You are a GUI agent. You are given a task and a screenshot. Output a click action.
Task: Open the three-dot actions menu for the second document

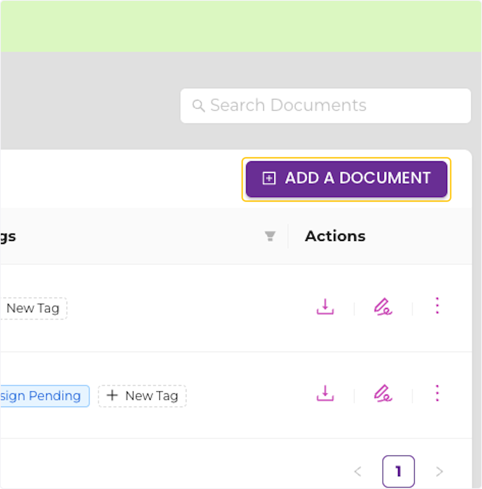coord(437,393)
